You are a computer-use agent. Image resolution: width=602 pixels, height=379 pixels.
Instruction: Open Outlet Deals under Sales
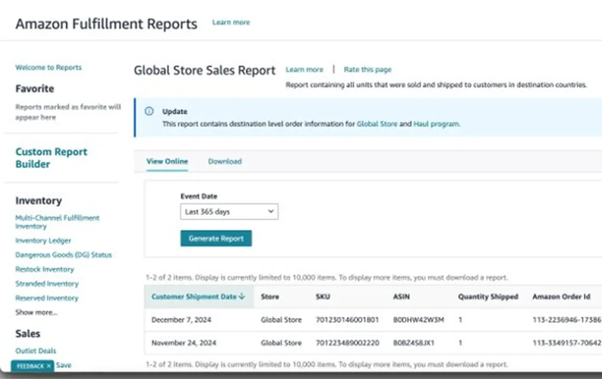(x=36, y=351)
